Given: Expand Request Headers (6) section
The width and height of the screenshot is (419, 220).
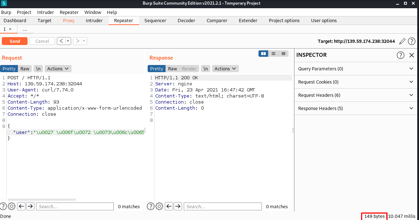Looking at the screenshot, I should pyautogui.click(x=356, y=95).
